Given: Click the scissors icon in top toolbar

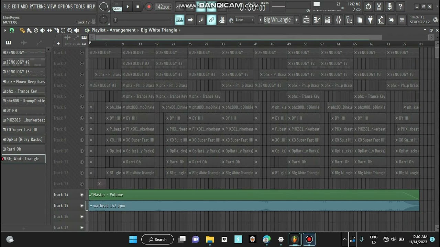Looking at the screenshot, I should (x=379, y=7).
